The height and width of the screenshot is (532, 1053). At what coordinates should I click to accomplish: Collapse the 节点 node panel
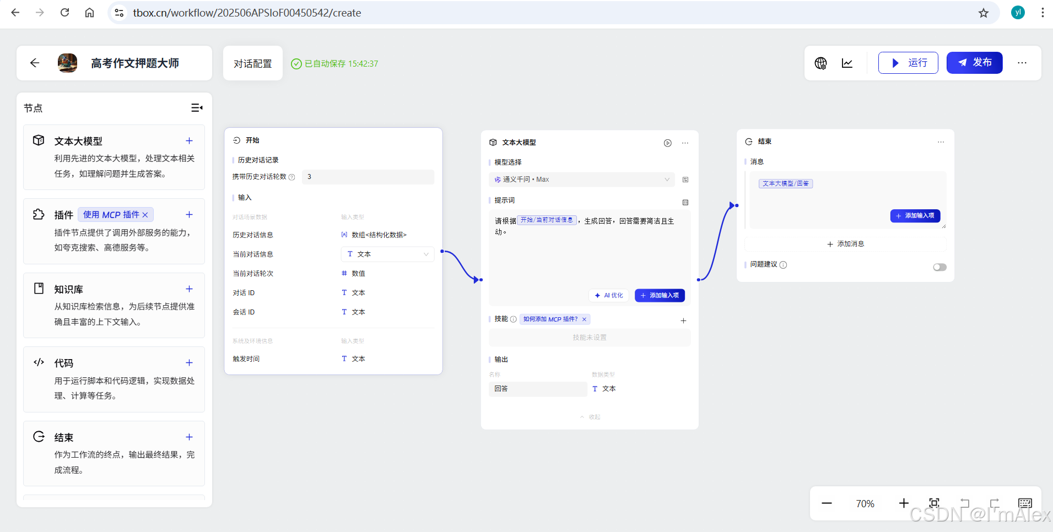pyautogui.click(x=197, y=108)
